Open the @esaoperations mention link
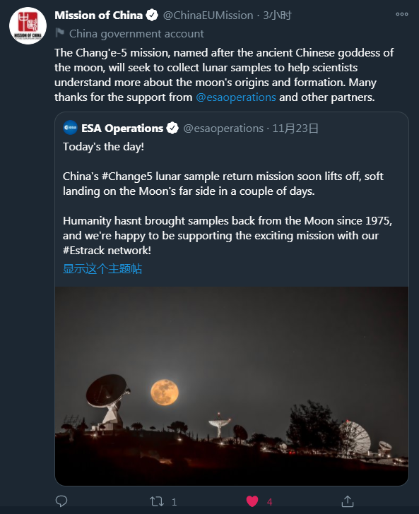Viewport: 419px width, 514px height. click(235, 97)
